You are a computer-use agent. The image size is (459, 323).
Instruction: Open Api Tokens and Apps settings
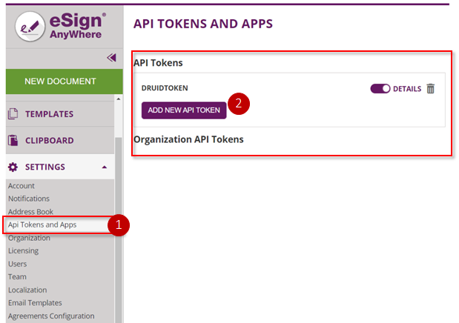[x=42, y=224]
